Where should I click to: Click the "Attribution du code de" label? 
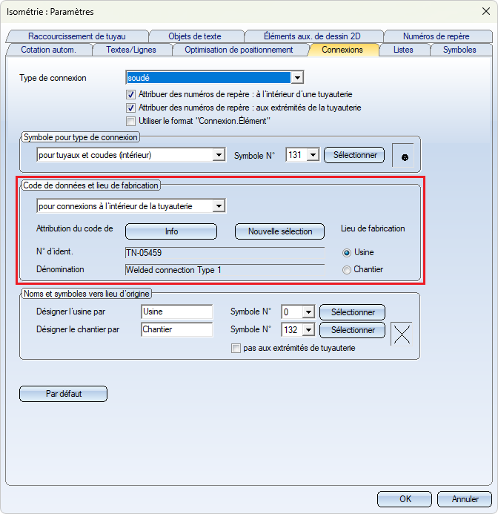(x=75, y=228)
